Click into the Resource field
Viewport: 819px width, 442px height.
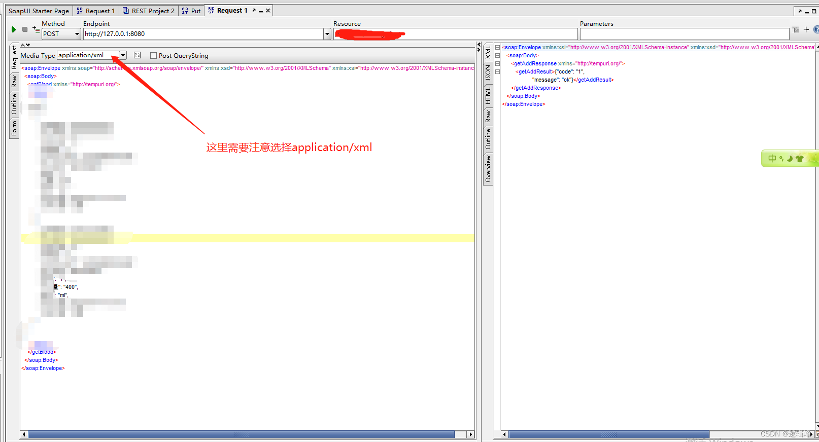pyautogui.click(x=456, y=34)
